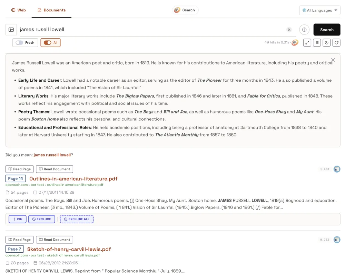
Task: Click the EXCLUDE ALL button
Action: pyautogui.click(x=77, y=219)
